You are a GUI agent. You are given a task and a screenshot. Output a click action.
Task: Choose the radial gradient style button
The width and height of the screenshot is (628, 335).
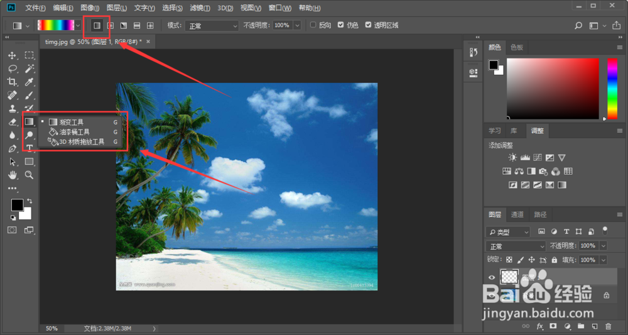111,26
